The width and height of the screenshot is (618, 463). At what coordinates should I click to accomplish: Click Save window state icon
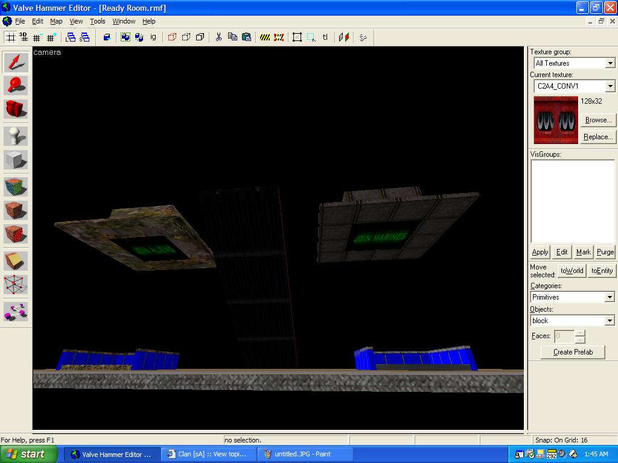(x=84, y=37)
